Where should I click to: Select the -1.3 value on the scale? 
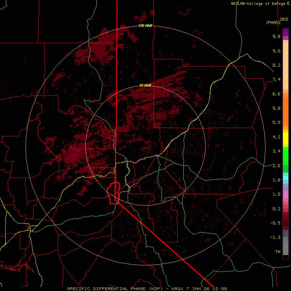coord(275,237)
